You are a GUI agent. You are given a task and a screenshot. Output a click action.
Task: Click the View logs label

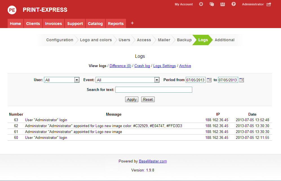(98, 66)
